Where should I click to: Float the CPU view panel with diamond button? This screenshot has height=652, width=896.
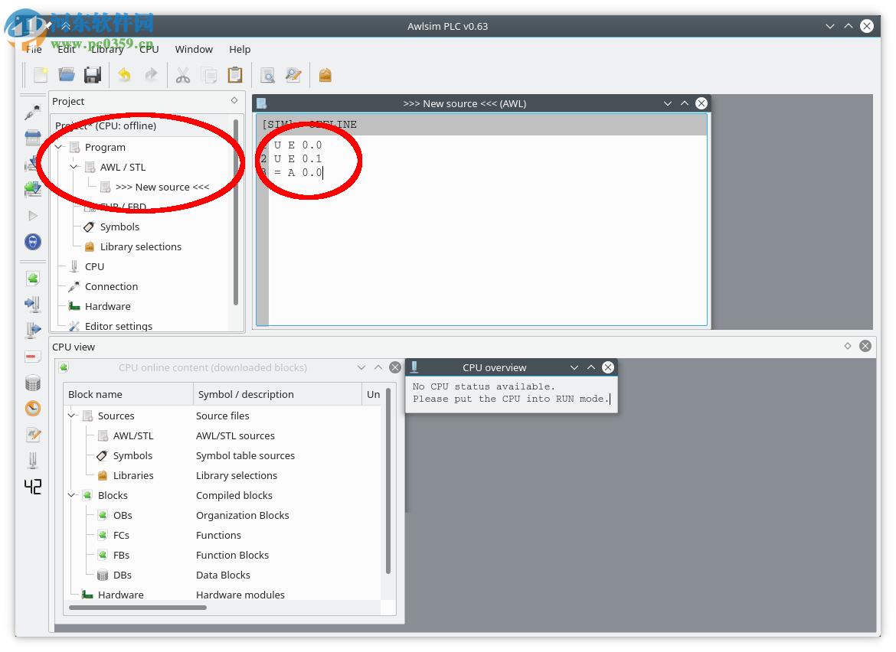click(x=848, y=346)
